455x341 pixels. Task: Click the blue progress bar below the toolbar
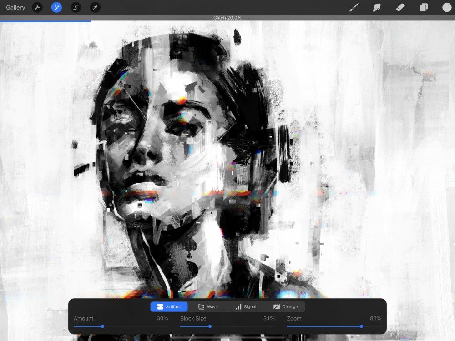[45, 21]
